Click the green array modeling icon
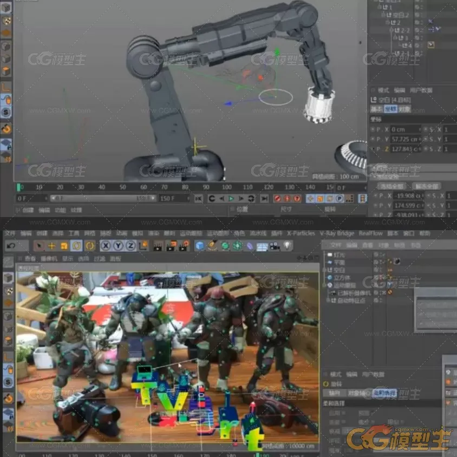 237,246
